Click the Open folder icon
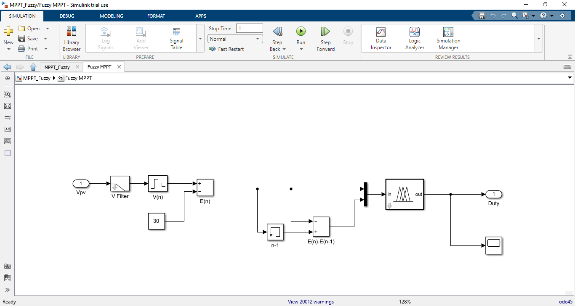The image size is (575, 306). (x=22, y=29)
